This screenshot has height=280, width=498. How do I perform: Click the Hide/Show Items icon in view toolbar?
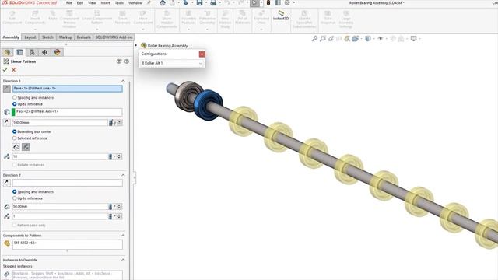381,39
